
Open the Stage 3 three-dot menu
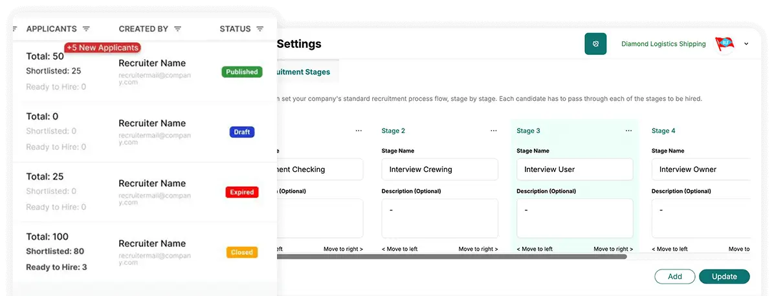tap(628, 131)
